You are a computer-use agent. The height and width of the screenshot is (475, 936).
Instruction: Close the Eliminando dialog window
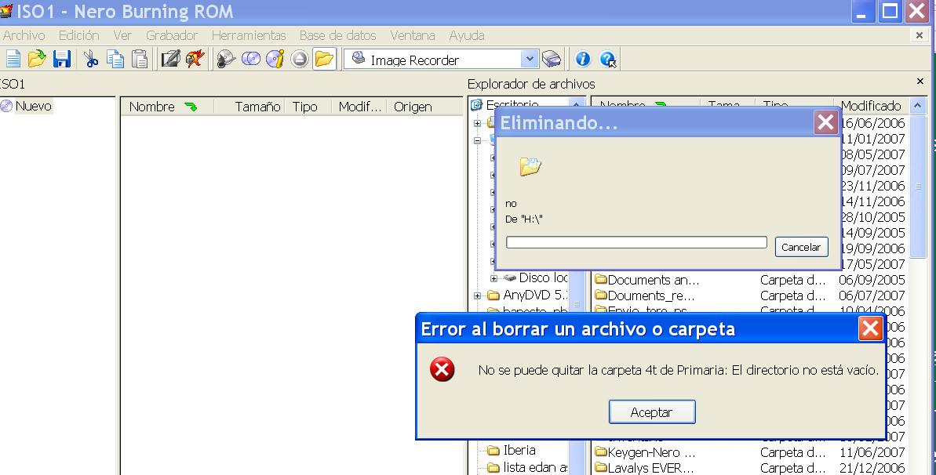[826, 123]
